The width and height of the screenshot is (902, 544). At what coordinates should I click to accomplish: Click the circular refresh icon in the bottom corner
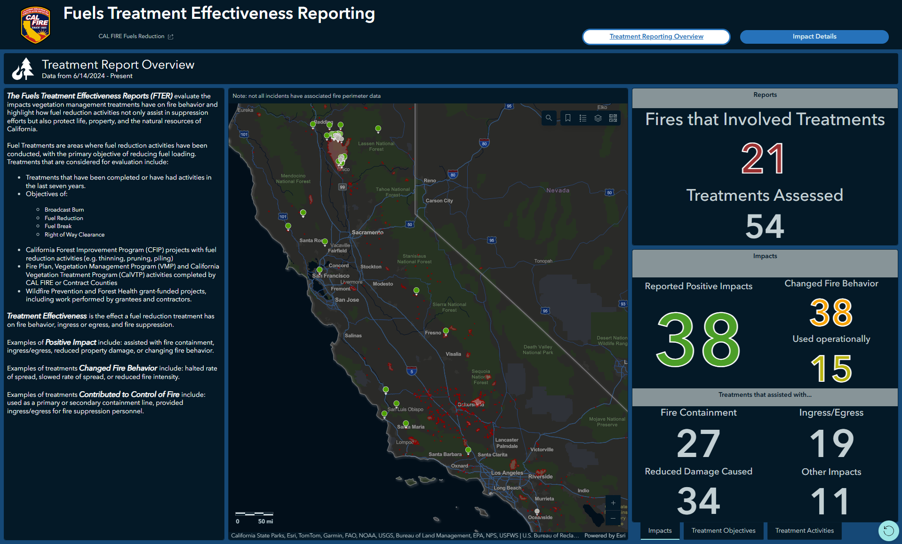coord(888,531)
